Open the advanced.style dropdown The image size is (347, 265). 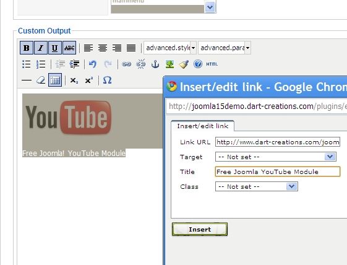pos(169,48)
